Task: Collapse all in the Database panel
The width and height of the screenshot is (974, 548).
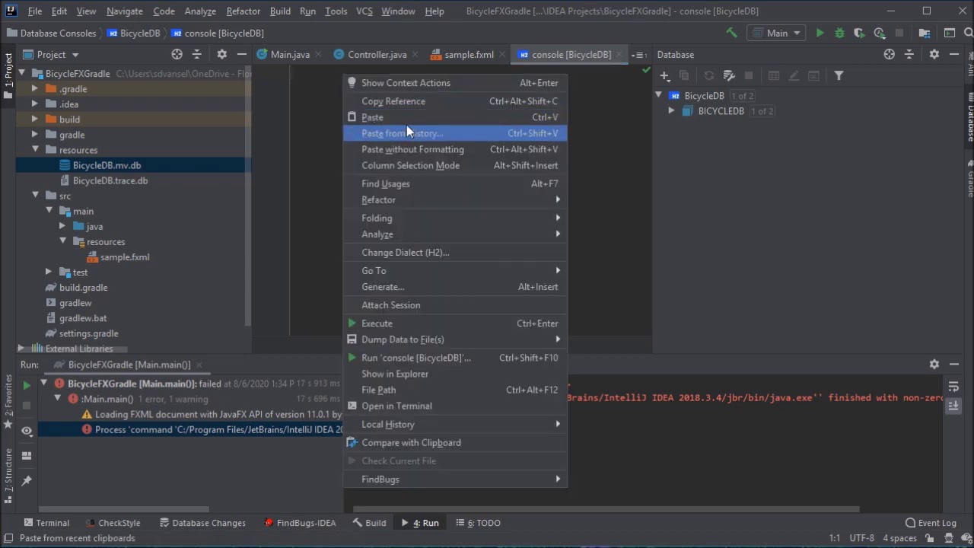Action: 909,54
